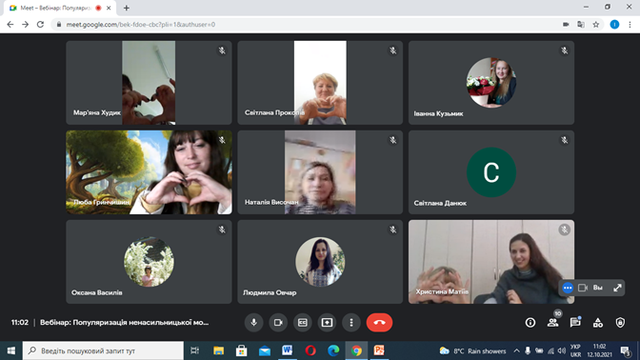
Task: Toggle the camera in the Meet controls
Action: pos(278,323)
